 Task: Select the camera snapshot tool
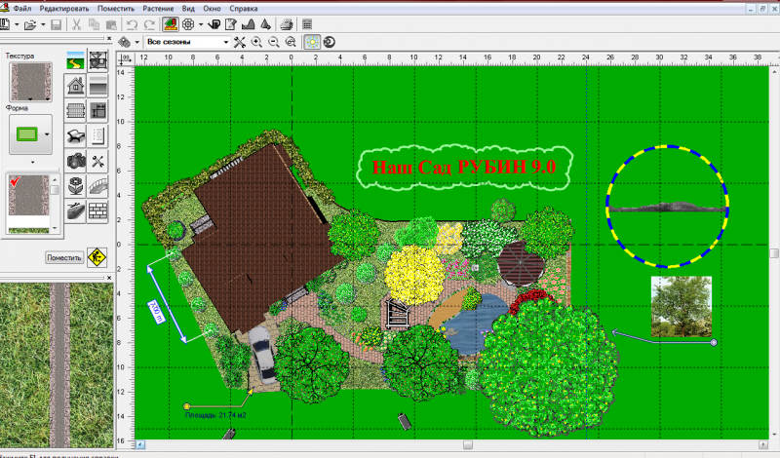76,161
